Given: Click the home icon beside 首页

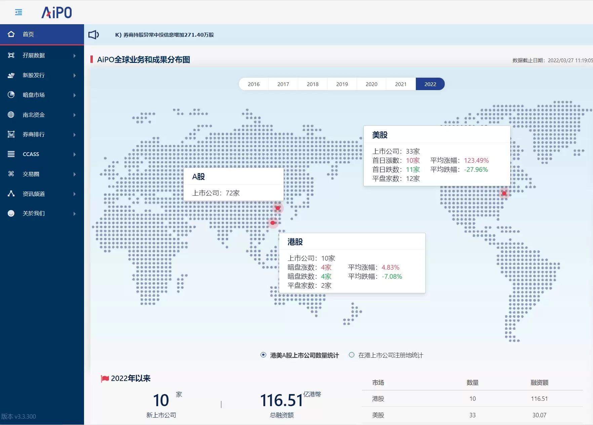Looking at the screenshot, I should point(11,34).
